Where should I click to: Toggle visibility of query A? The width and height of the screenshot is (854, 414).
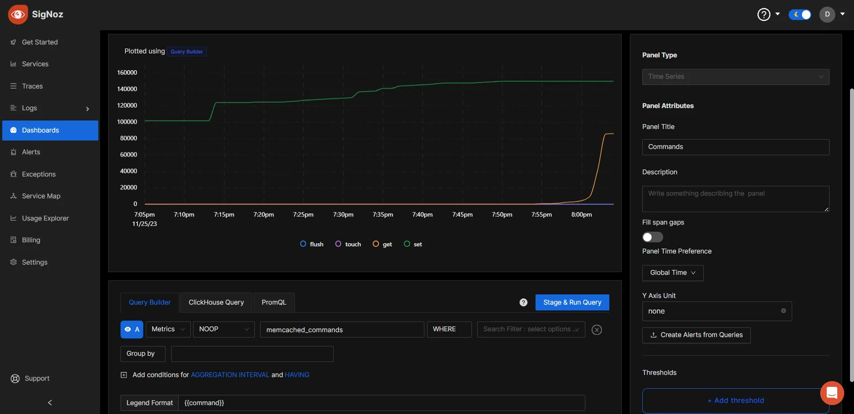[132, 330]
